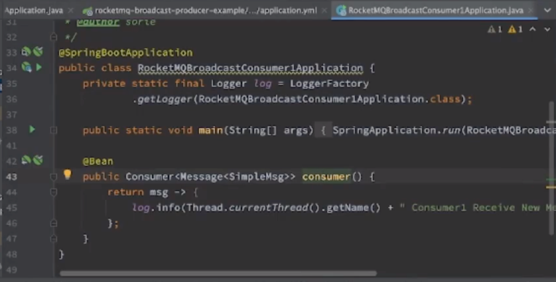Viewport: 556px width, 282px height.
Task: Click the @Bean annotation on line 42
Action: [98, 161]
